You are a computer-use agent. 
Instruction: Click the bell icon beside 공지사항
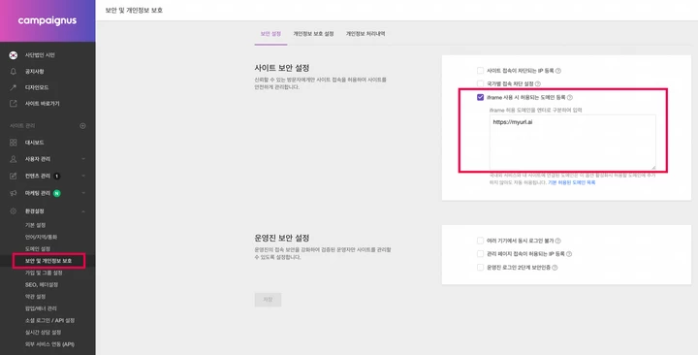[x=13, y=71]
